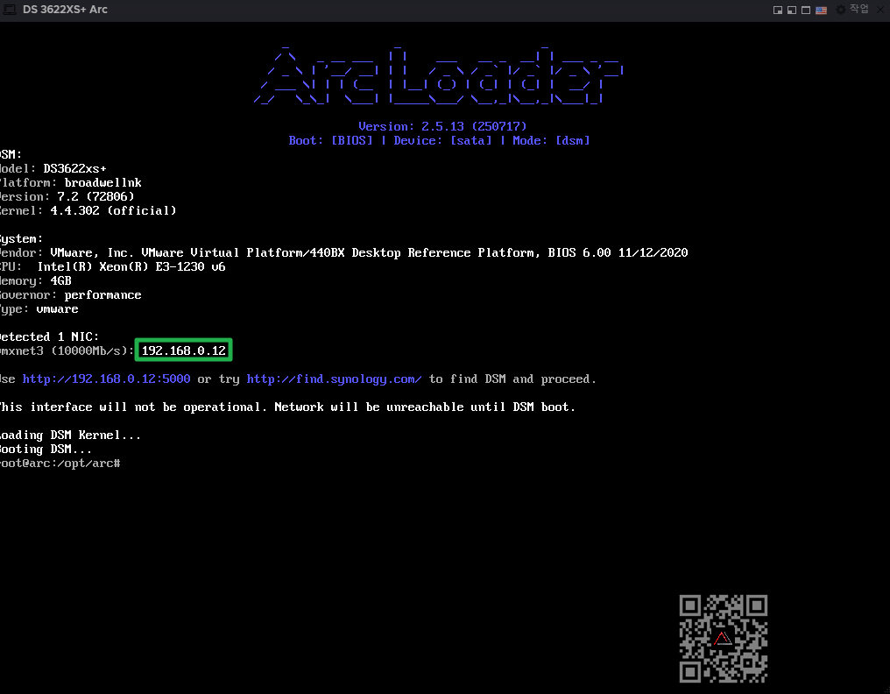Click the US flag keyboard layout icon
890x694 pixels.
pos(821,10)
